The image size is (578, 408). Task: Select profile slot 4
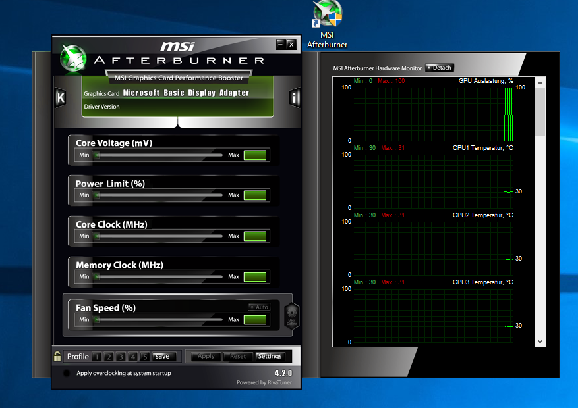point(133,357)
